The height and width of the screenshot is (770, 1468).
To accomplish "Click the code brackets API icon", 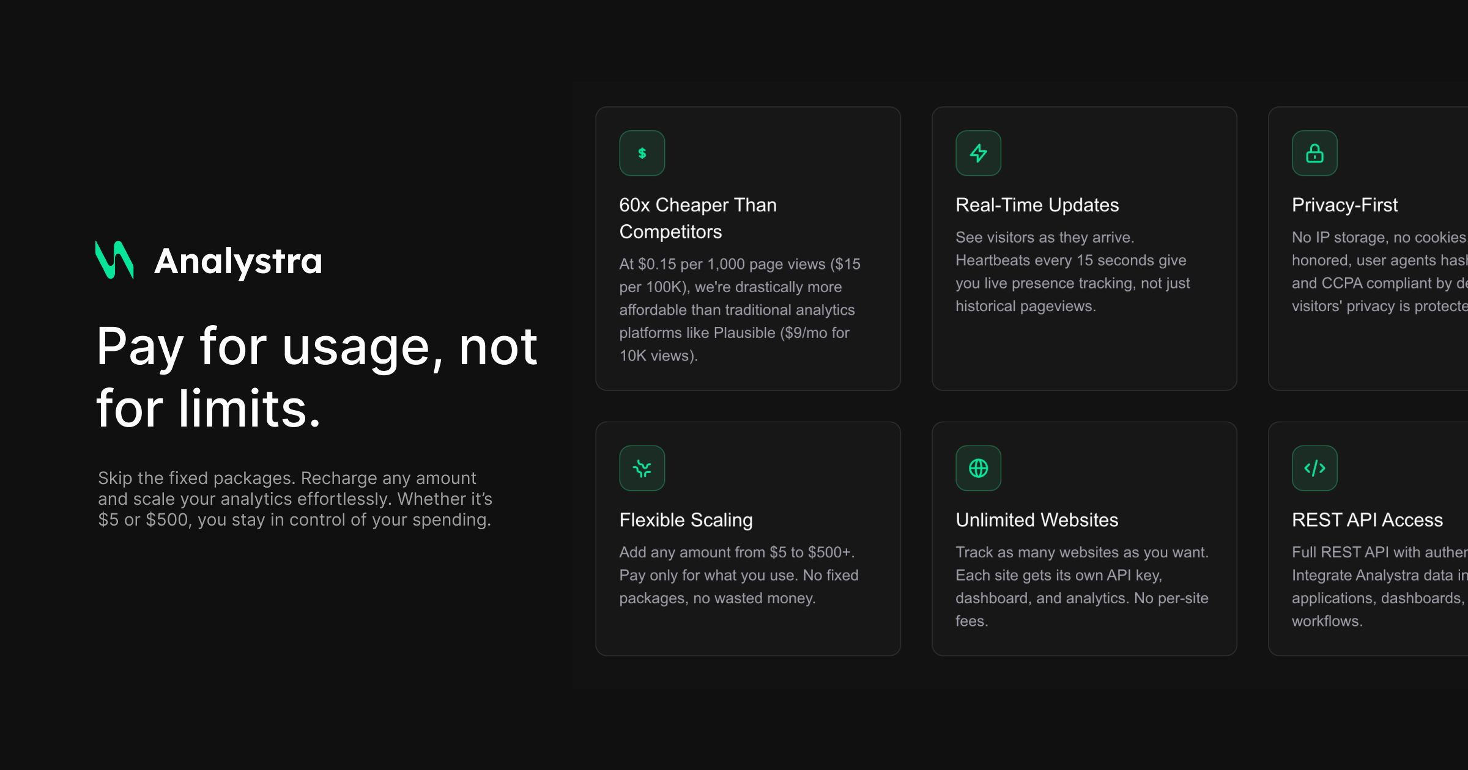I will 1314,469.
